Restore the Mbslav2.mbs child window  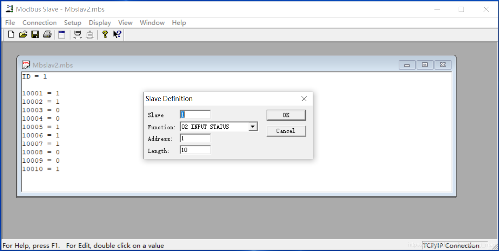point(425,65)
